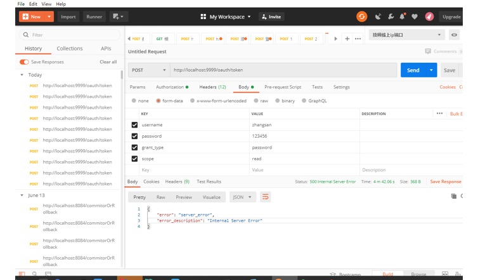Toggle Save Responses switch
Image resolution: width=478 pixels, height=280 pixels.
point(24,62)
